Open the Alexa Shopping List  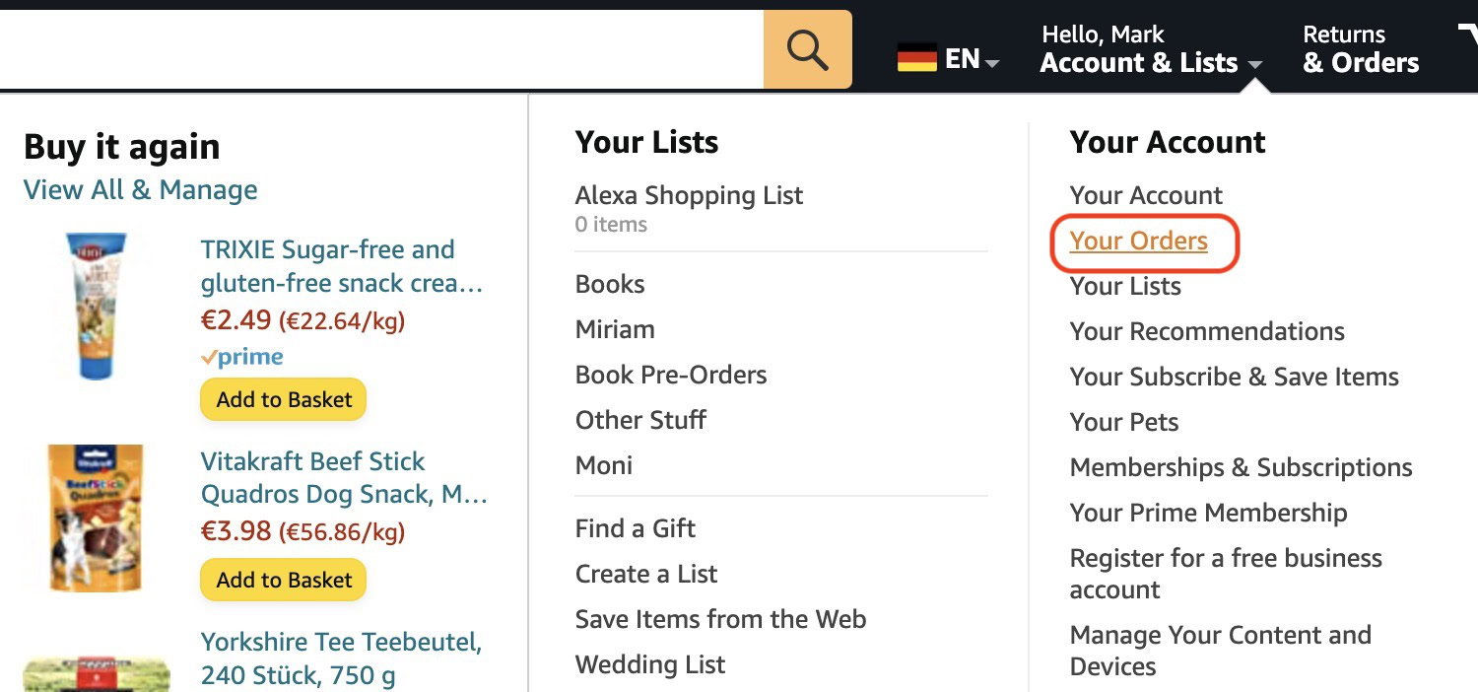(689, 194)
